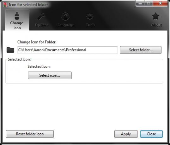Click Reset folder icon button
This screenshot has height=145, width=170.
click(x=30, y=134)
